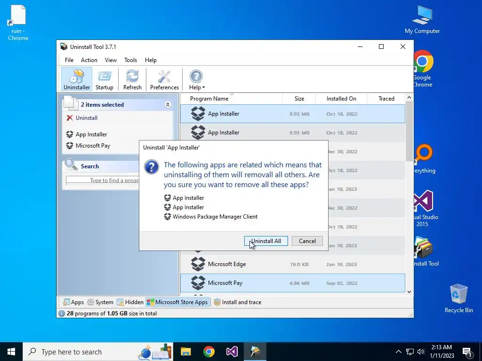Screen dimensions: 482x361
Task: Sort by Traced column header
Action: (386, 99)
